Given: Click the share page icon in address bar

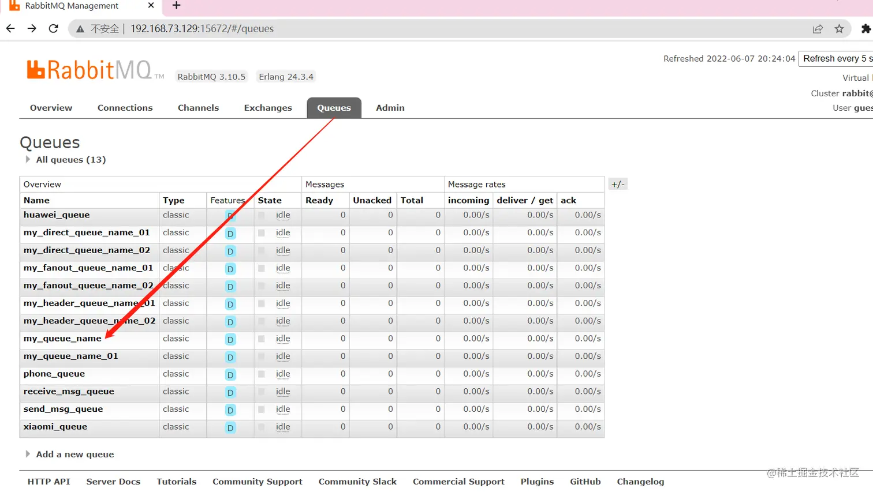Looking at the screenshot, I should (818, 29).
